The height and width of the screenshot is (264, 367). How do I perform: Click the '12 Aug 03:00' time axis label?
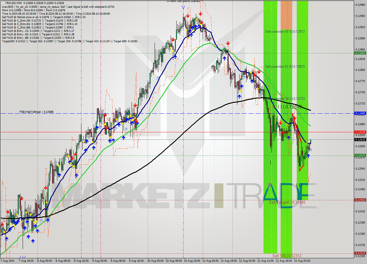(247, 261)
